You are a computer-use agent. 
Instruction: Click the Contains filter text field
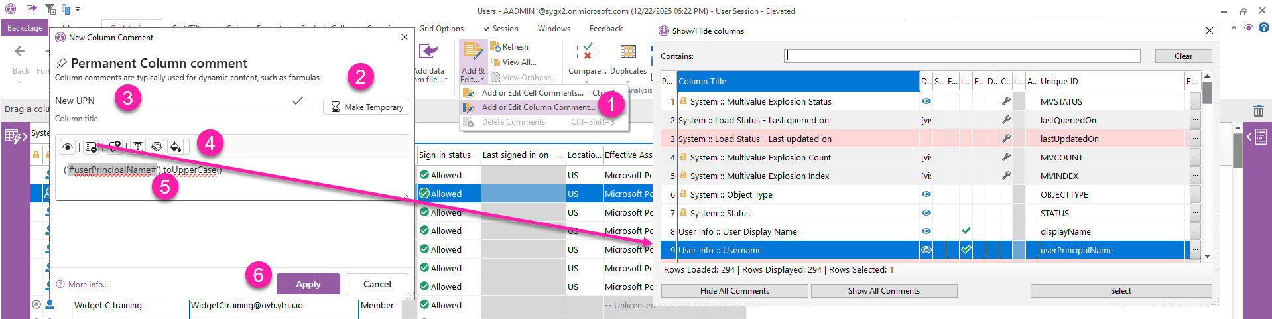pyautogui.click(x=962, y=56)
